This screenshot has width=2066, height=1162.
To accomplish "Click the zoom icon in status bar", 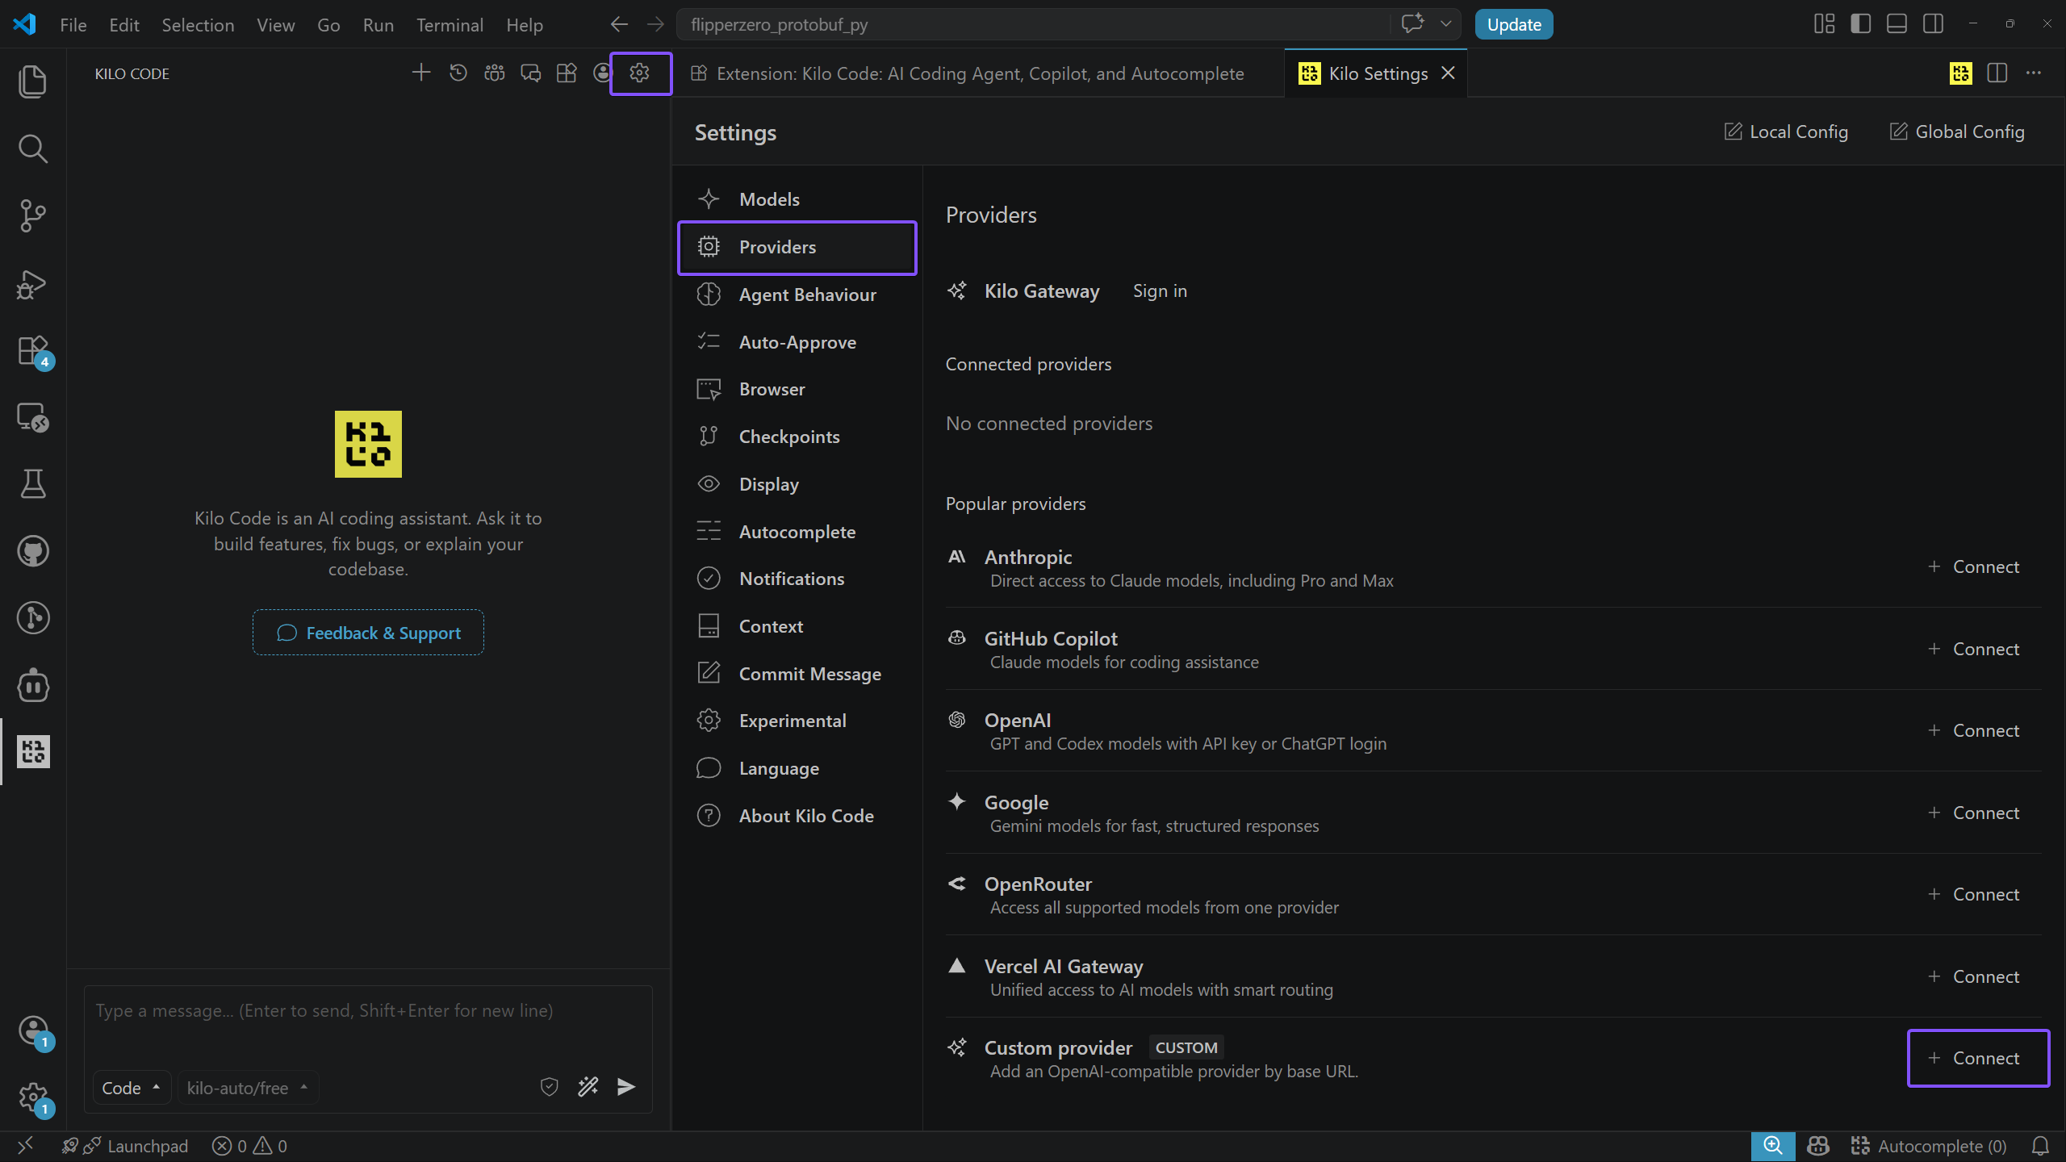I will tap(1772, 1146).
